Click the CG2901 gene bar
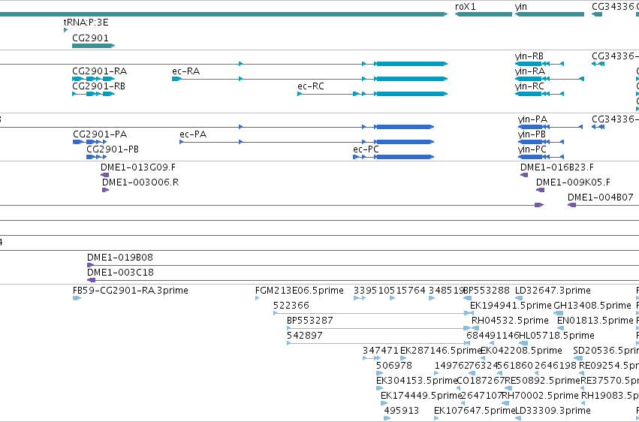Viewport: 639px width, 422px height. (93, 46)
